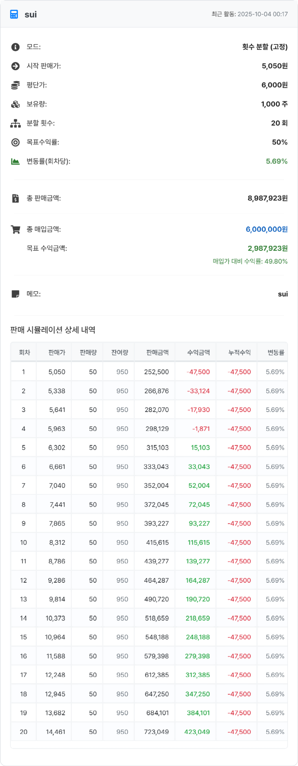Click the coins icon beside 평단가

coord(15,85)
